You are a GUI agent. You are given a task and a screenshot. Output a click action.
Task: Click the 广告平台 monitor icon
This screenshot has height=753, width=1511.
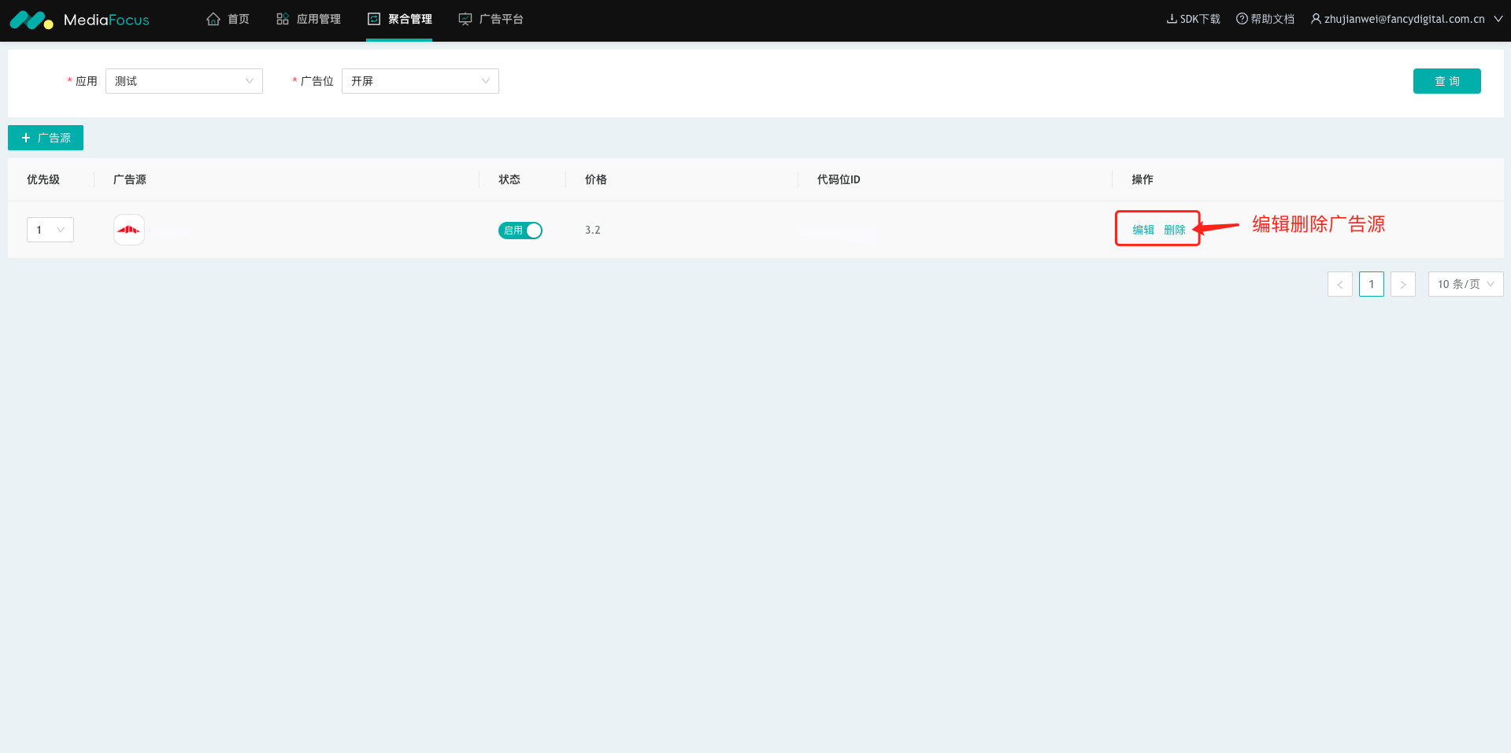click(465, 19)
